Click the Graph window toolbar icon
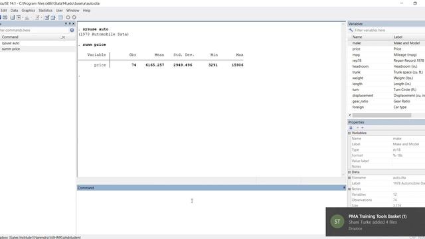 27,17
